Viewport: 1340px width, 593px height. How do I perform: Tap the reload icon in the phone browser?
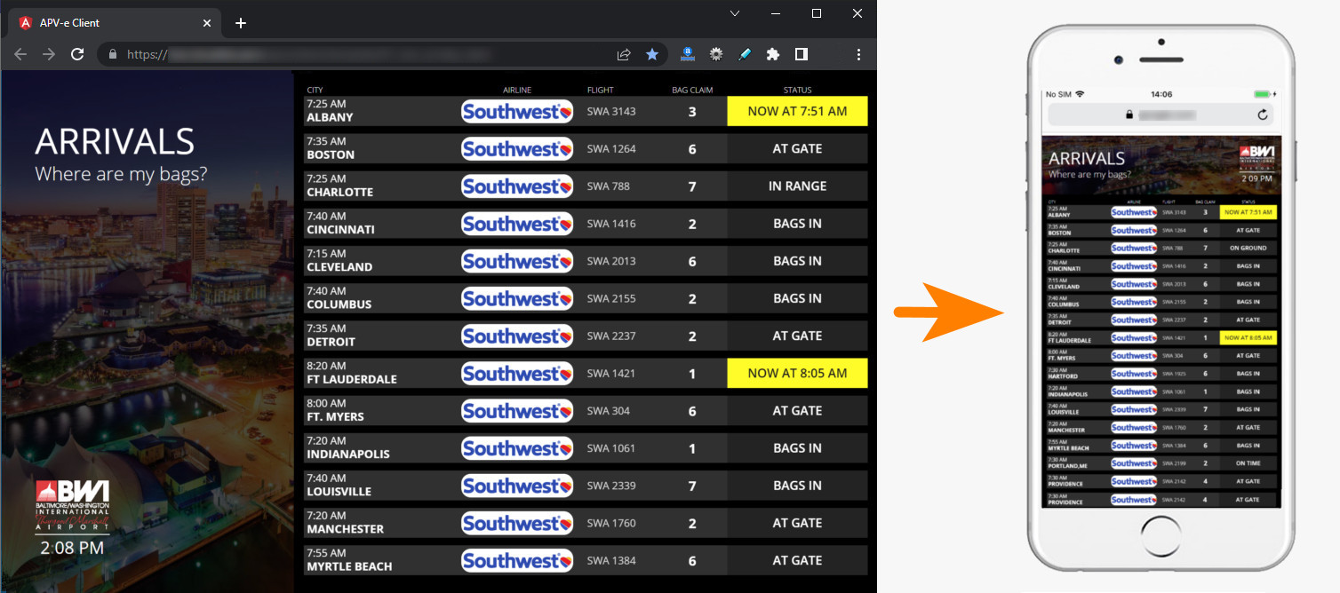tap(1263, 115)
